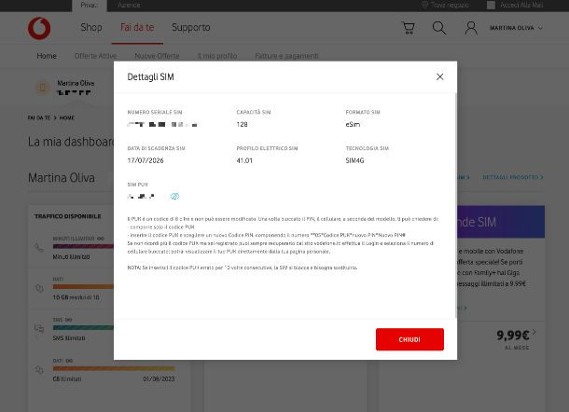The height and width of the screenshot is (412, 569).
Task: Open the Offerte Attive tab
Action: (95, 56)
